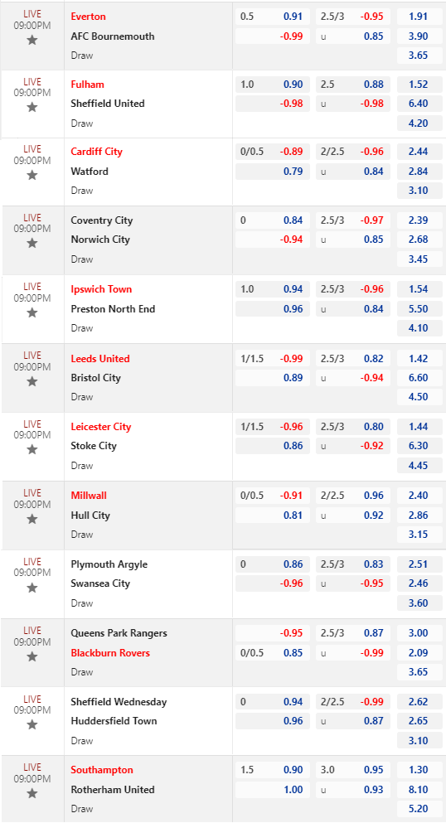The width and height of the screenshot is (446, 823).
Task: Star the Fulham vs Sheffield United match
Action: 32,107
